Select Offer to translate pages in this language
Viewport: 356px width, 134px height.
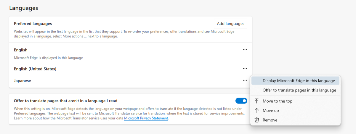click(299, 90)
